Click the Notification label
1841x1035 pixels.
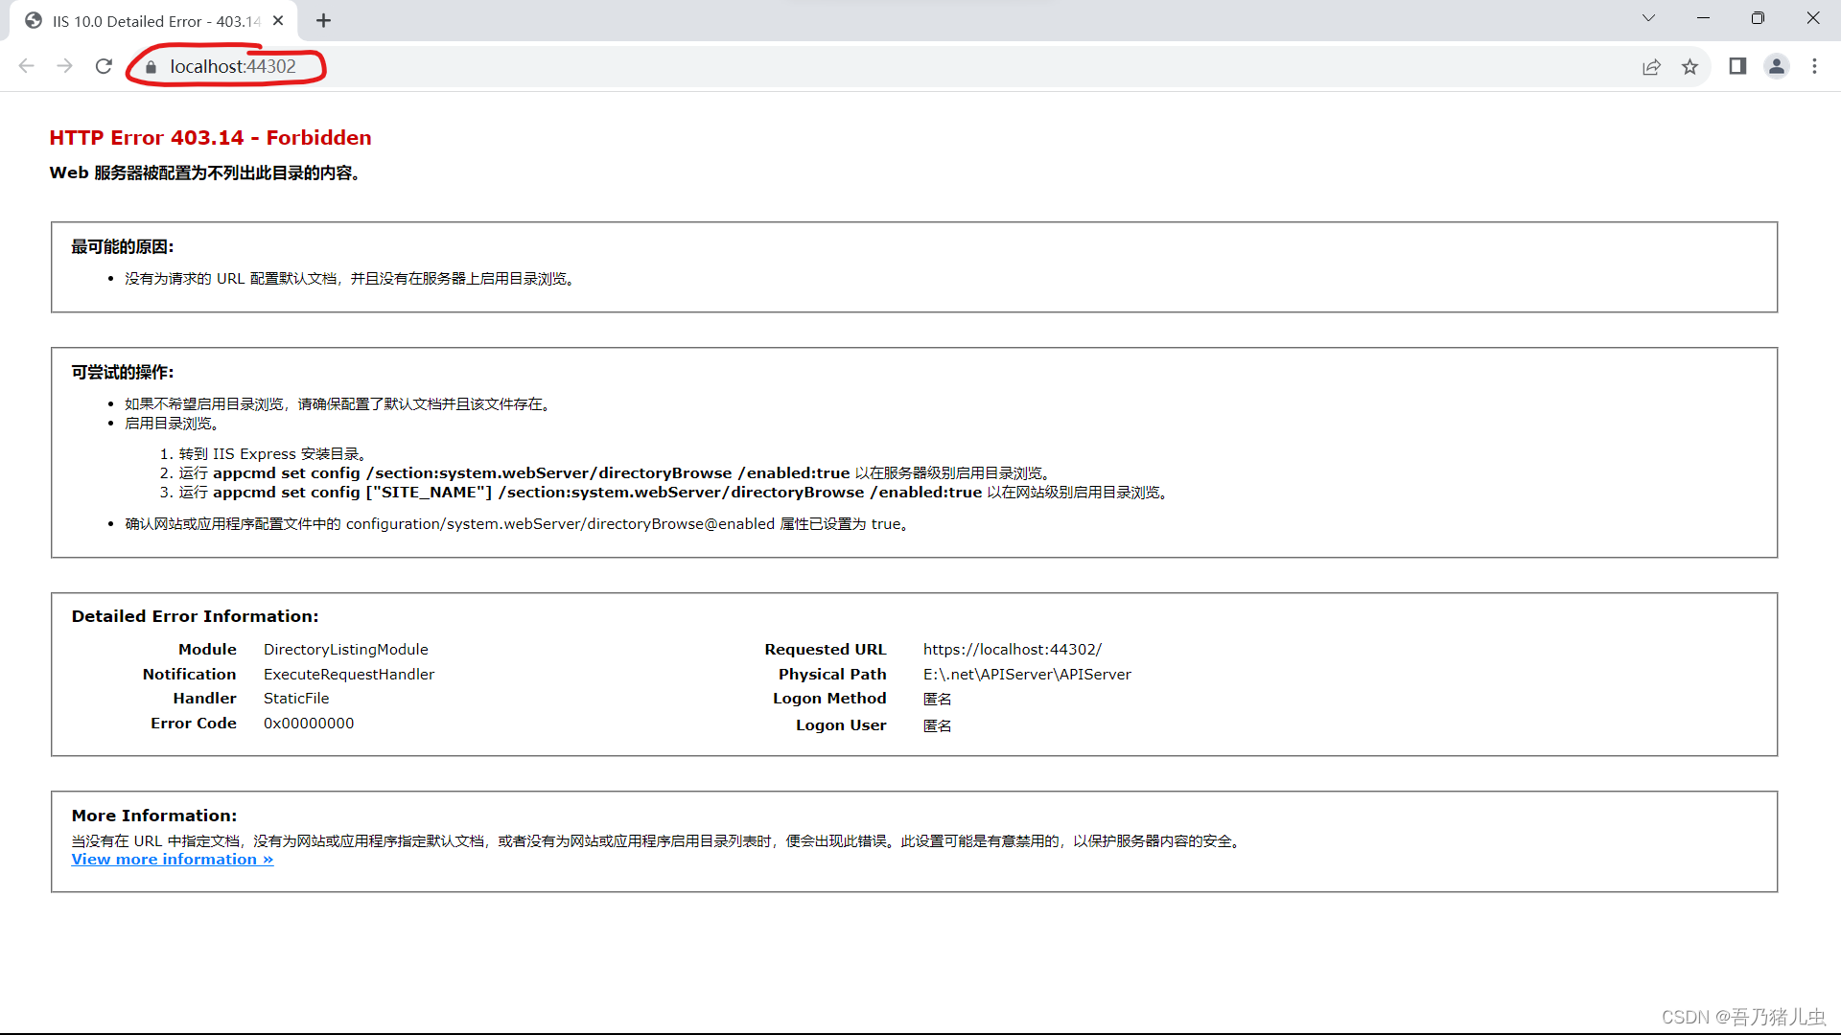(189, 675)
